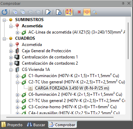Click the greyed expand branch icon
The width and height of the screenshot is (133, 129).
[x=30, y=12]
